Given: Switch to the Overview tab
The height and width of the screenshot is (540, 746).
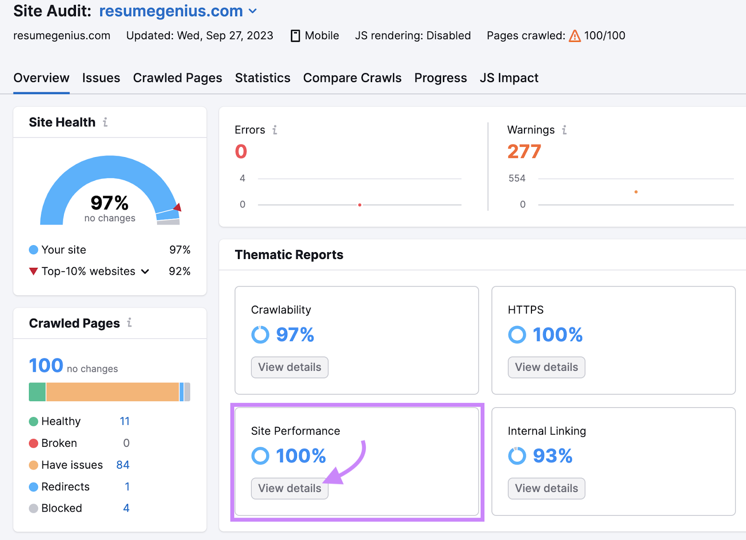Looking at the screenshot, I should point(41,78).
